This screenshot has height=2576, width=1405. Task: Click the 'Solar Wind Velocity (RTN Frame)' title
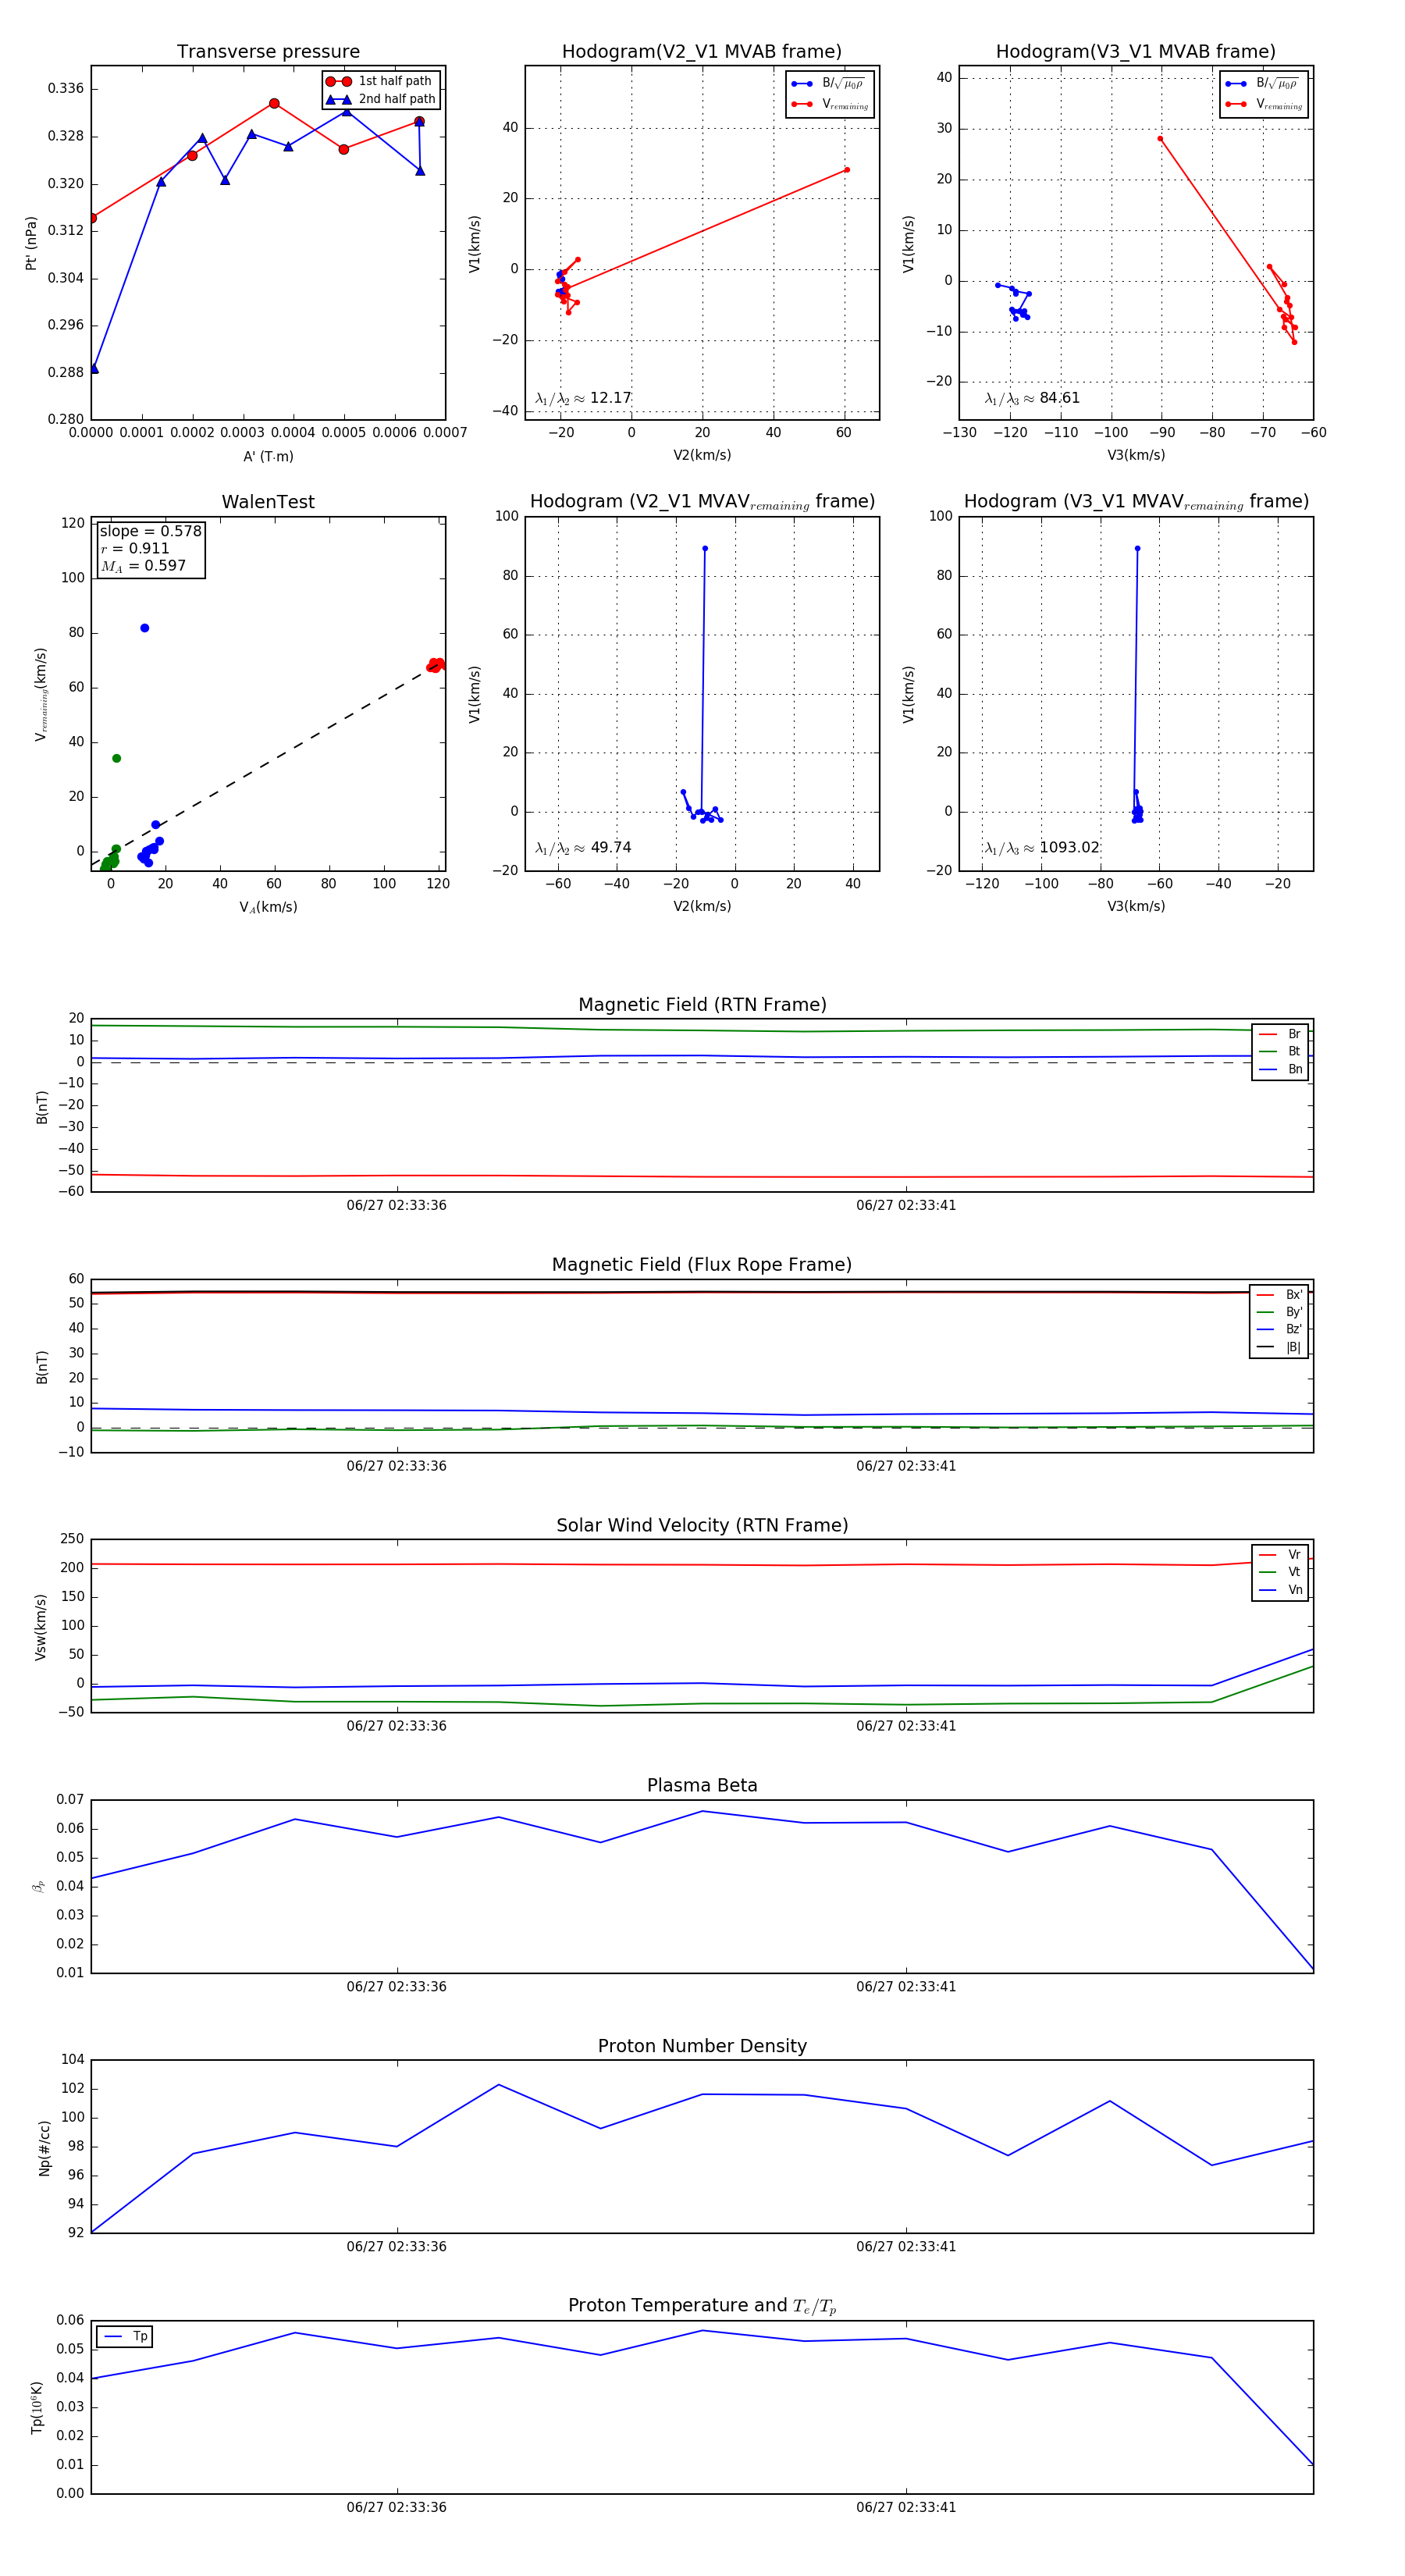702,1525
